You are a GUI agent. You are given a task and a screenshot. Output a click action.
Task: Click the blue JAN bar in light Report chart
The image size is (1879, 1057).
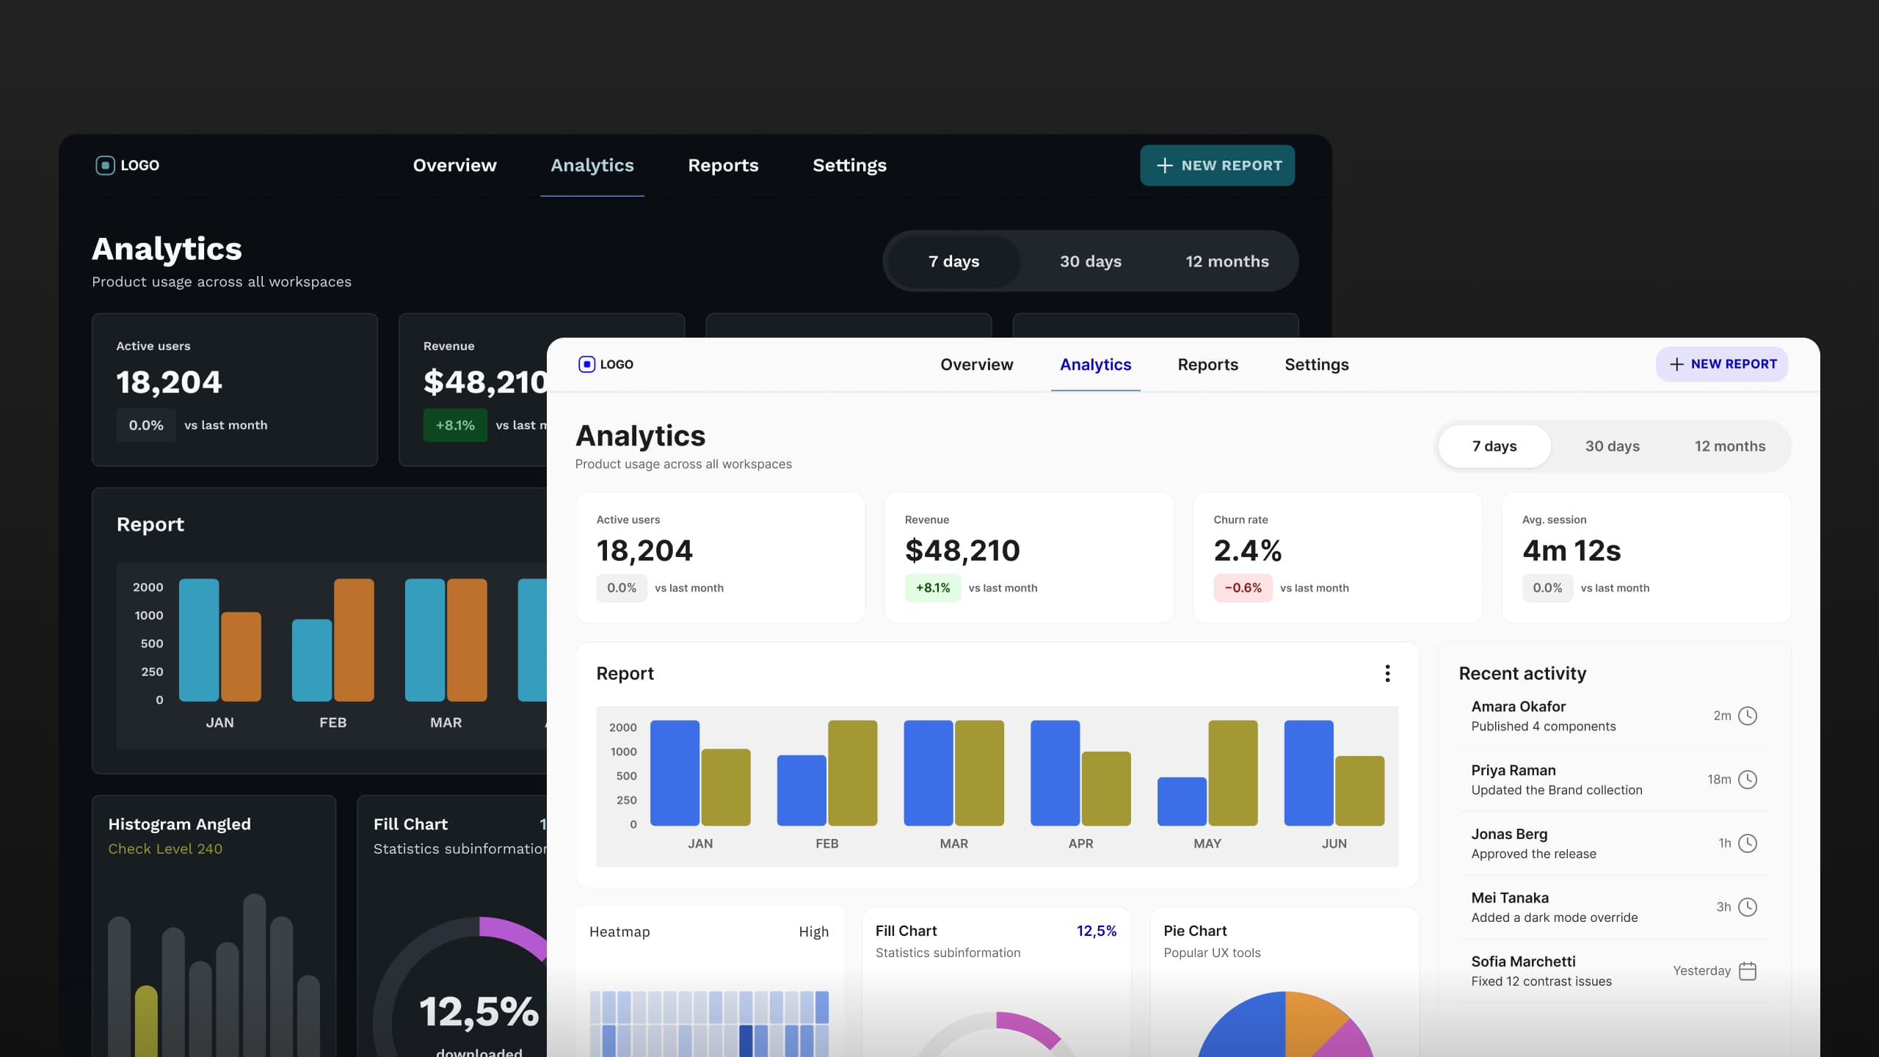pyautogui.click(x=675, y=773)
